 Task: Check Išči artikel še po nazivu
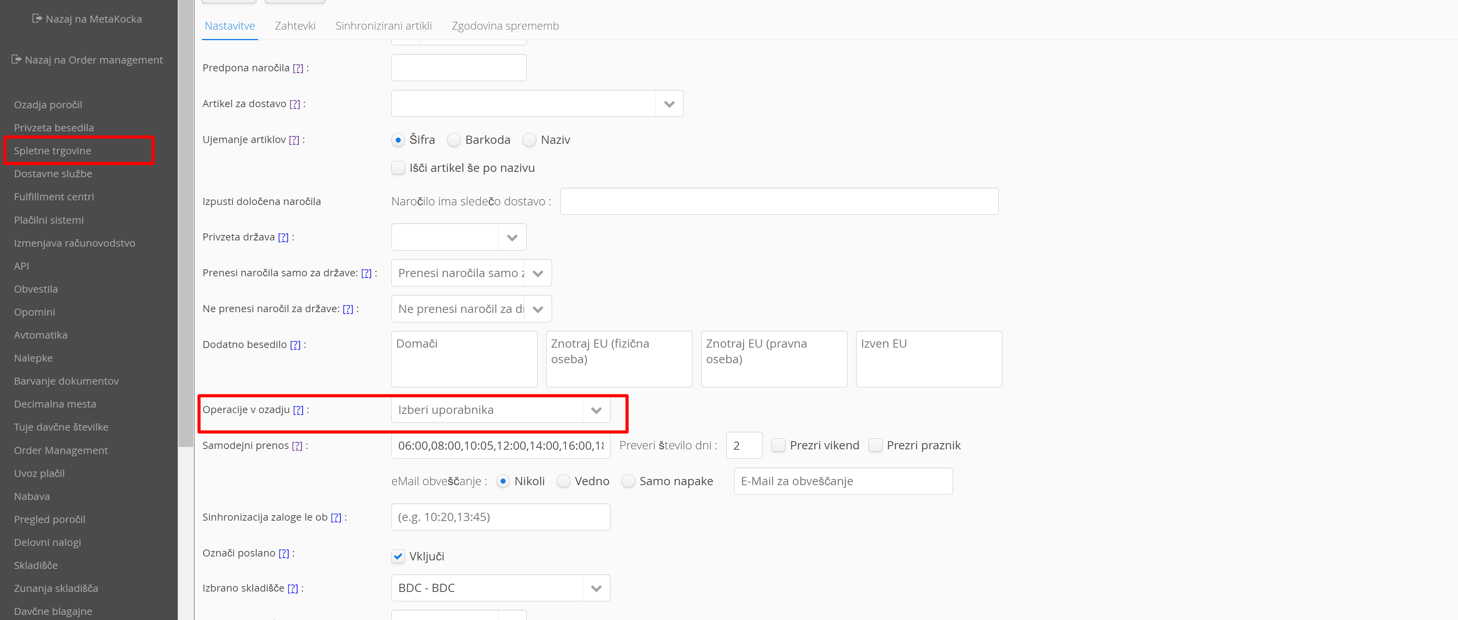[398, 168]
